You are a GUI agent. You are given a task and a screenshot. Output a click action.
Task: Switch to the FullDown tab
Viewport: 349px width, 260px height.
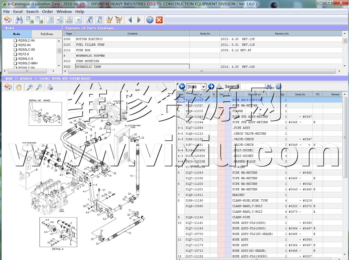(47, 34)
